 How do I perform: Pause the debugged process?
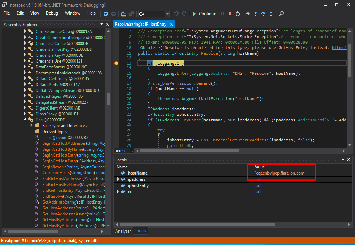pyautogui.click(x=222, y=14)
